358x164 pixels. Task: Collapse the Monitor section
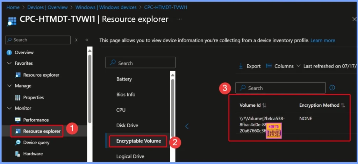pyautogui.click(x=9, y=108)
